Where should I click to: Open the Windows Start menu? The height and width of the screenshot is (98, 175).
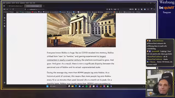tap(47, 86)
